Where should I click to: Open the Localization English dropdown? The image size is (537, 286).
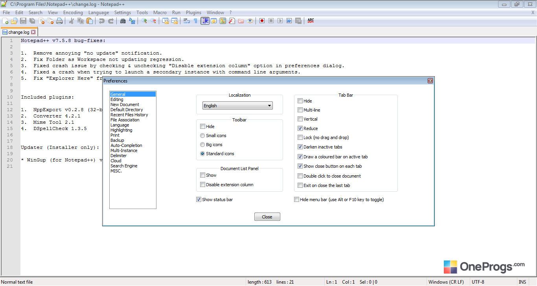pos(237,106)
